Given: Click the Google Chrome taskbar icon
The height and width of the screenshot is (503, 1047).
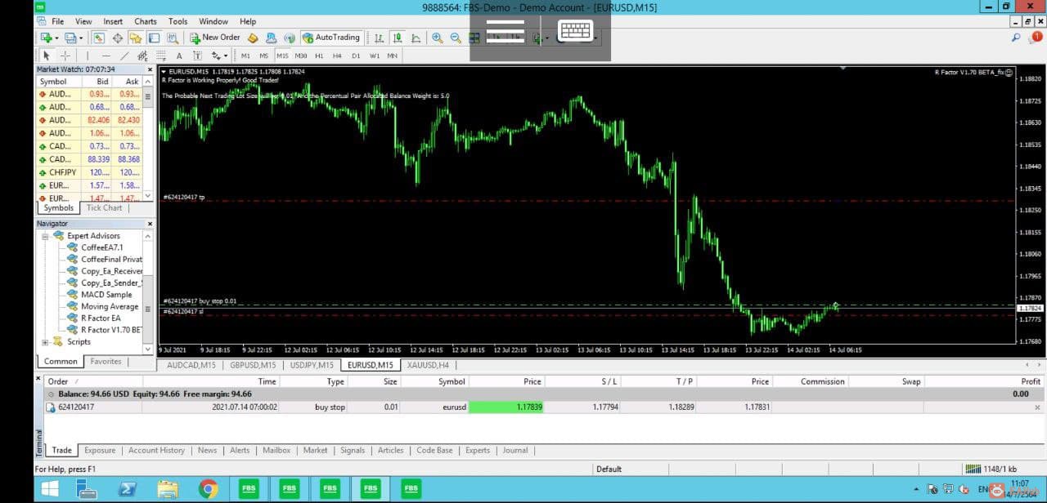Looking at the screenshot, I should 209,488.
